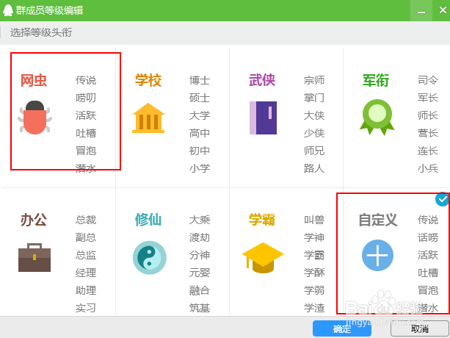The height and width of the screenshot is (338, 450).
Task: Click the 唠叨 level in 网虫
Action: coord(86,98)
